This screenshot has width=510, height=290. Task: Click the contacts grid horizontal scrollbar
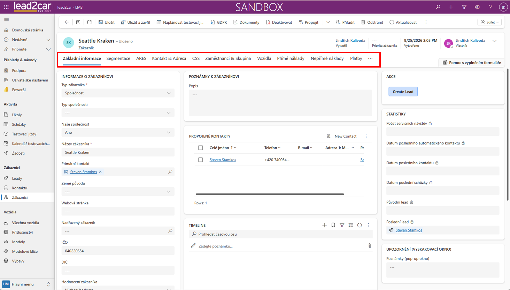(270, 194)
